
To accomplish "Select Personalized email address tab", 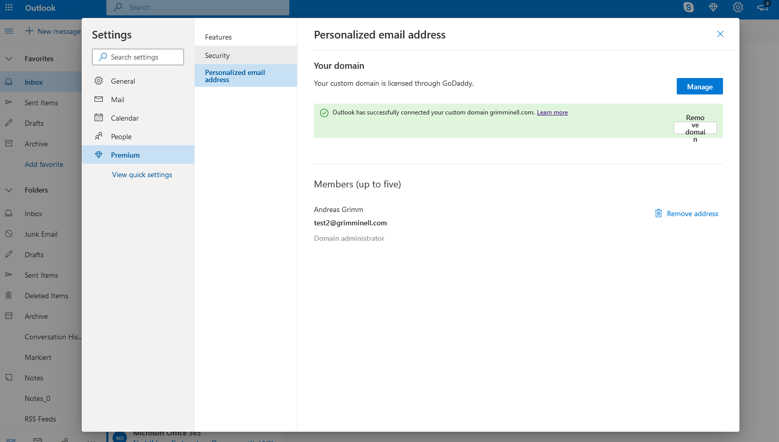I will click(246, 75).
